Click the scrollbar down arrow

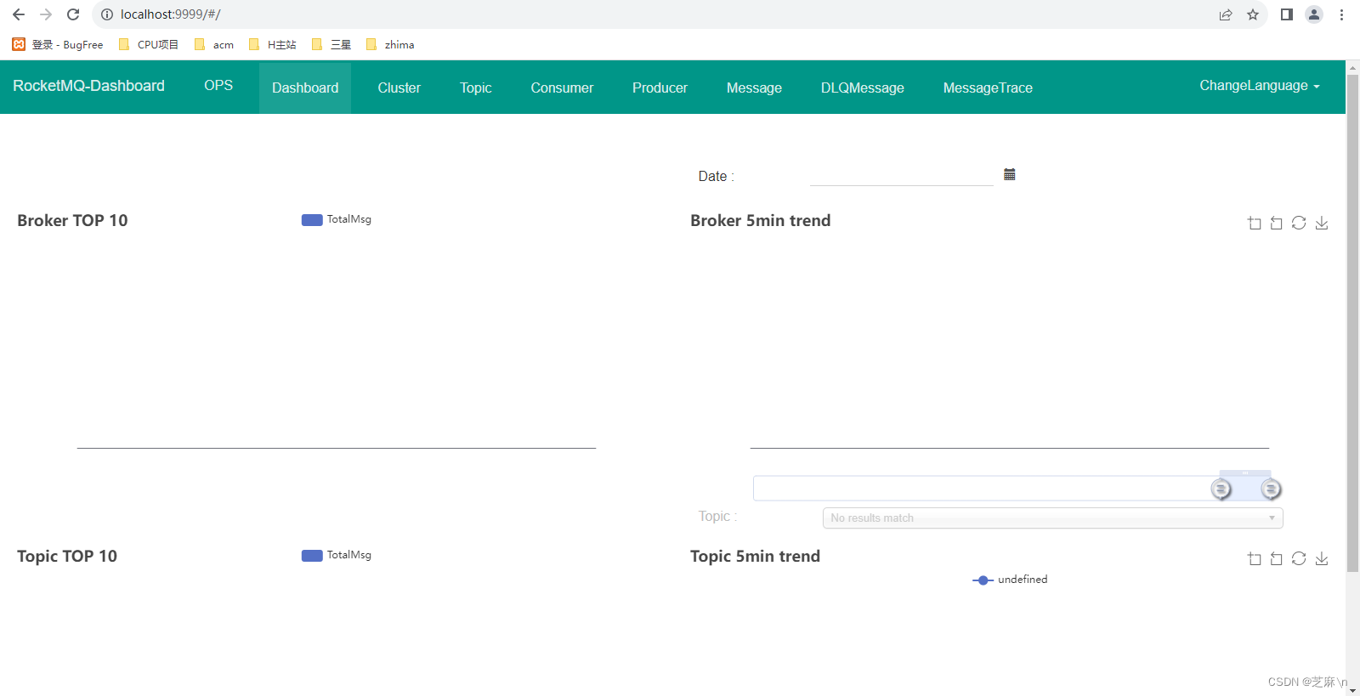1352,690
